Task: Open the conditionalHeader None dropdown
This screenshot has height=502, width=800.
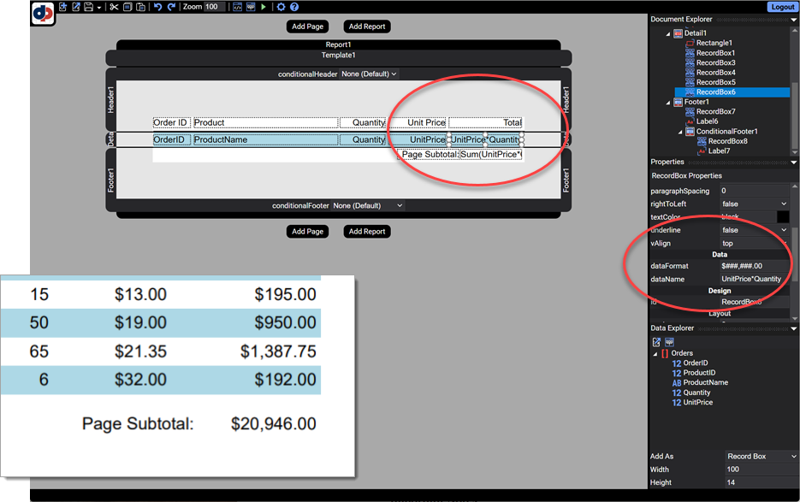Action: coord(369,74)
